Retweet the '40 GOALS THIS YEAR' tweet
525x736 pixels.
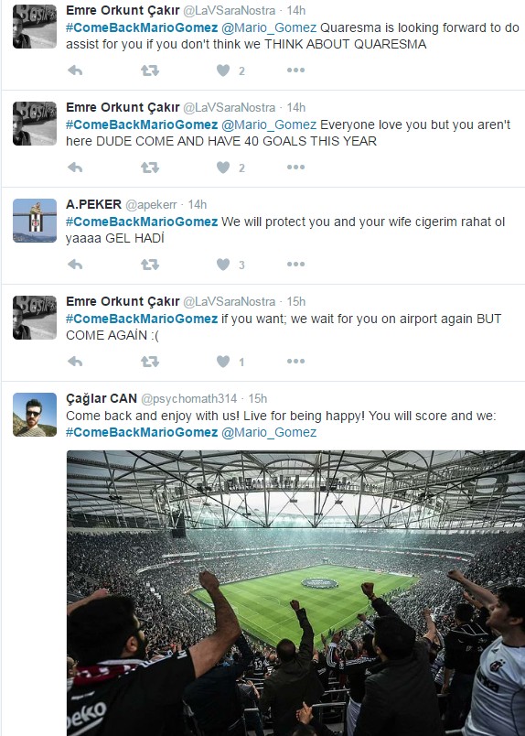click(150, 168)
